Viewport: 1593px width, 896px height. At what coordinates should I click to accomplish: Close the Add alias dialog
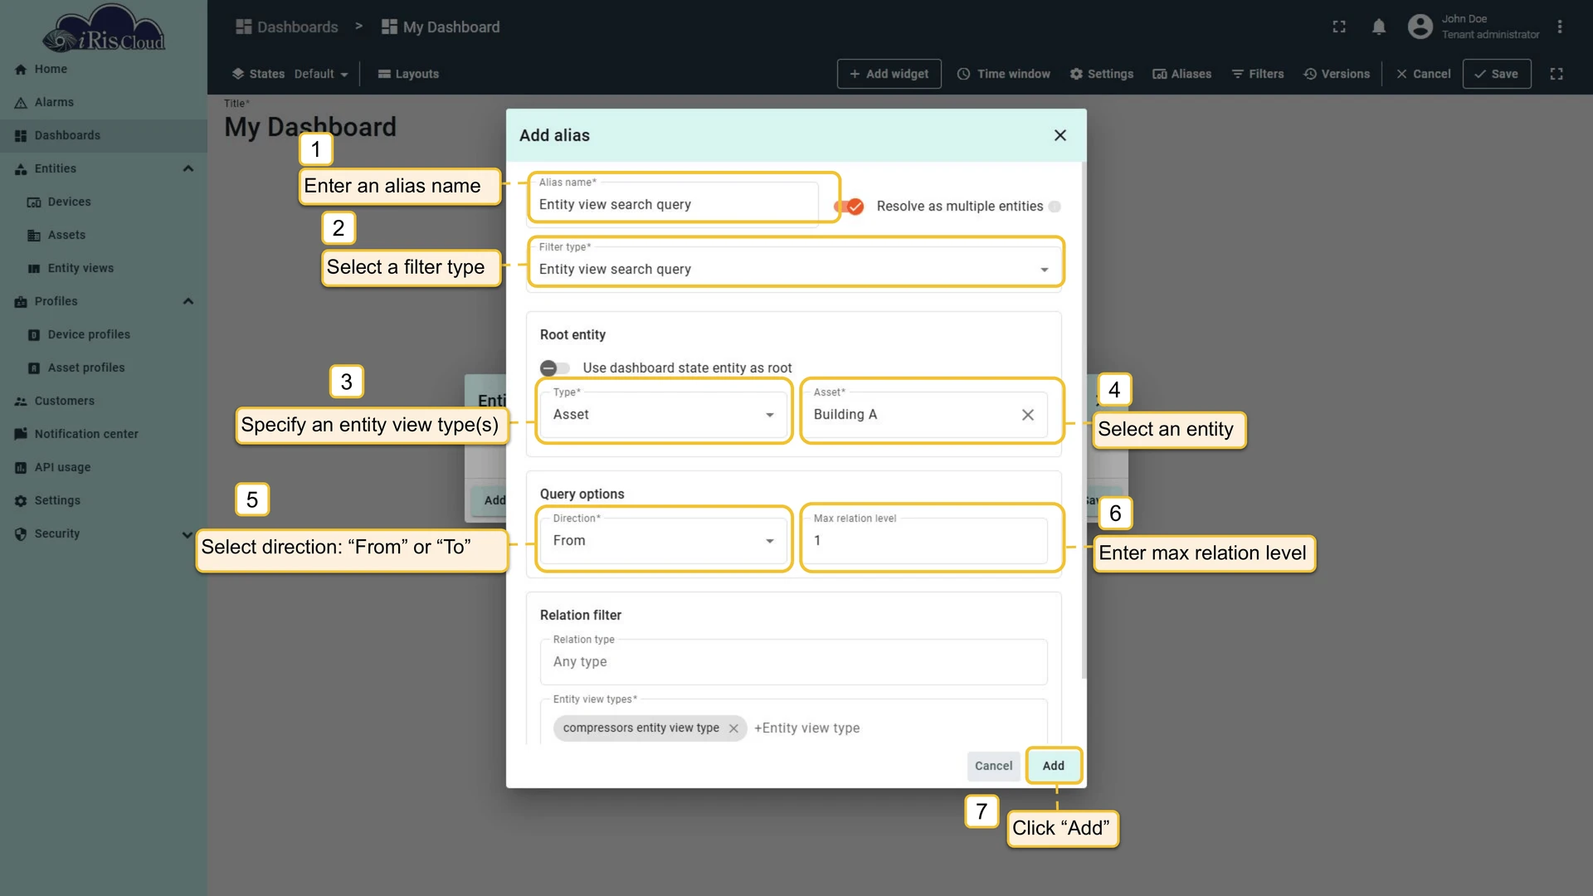[1060, 135]
